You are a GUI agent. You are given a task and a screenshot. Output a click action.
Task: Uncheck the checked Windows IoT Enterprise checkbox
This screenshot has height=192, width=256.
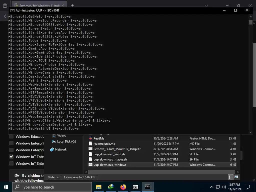pos(11,156)
